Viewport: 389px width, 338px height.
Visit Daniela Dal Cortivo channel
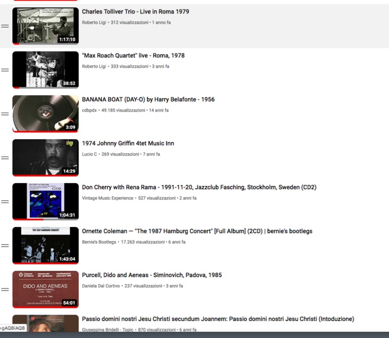pyautogui.click(x=107, y=286)
